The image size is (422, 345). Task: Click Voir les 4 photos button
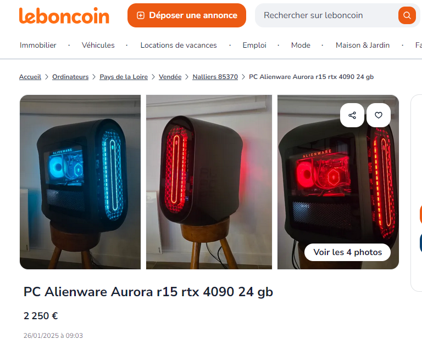pos(347,252)
